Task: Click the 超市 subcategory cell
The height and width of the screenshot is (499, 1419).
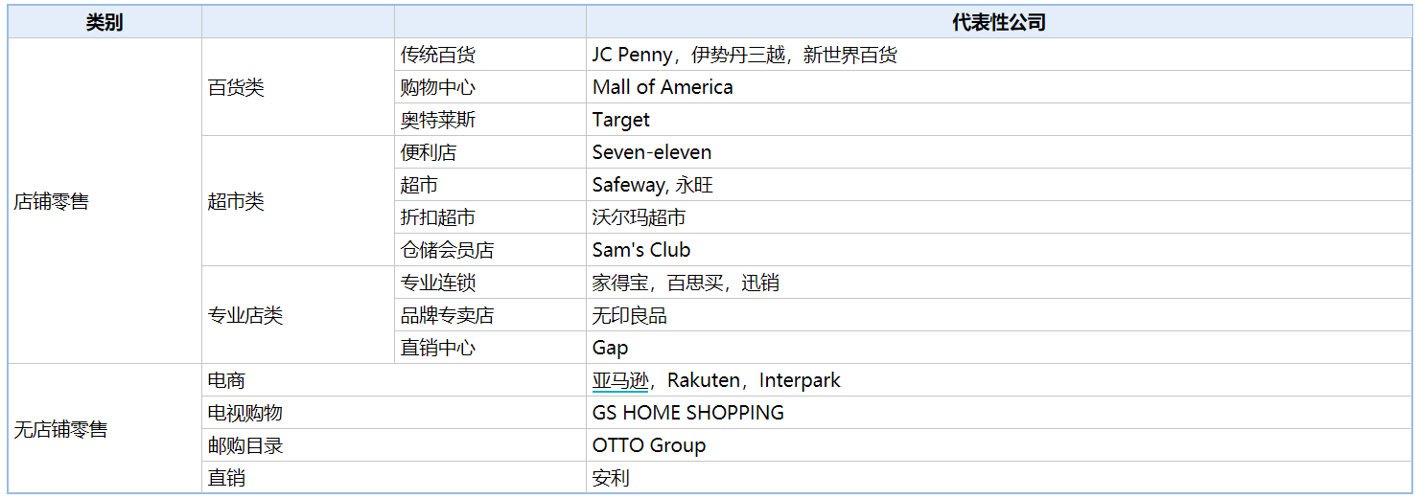Action: (x=490, y=185)
